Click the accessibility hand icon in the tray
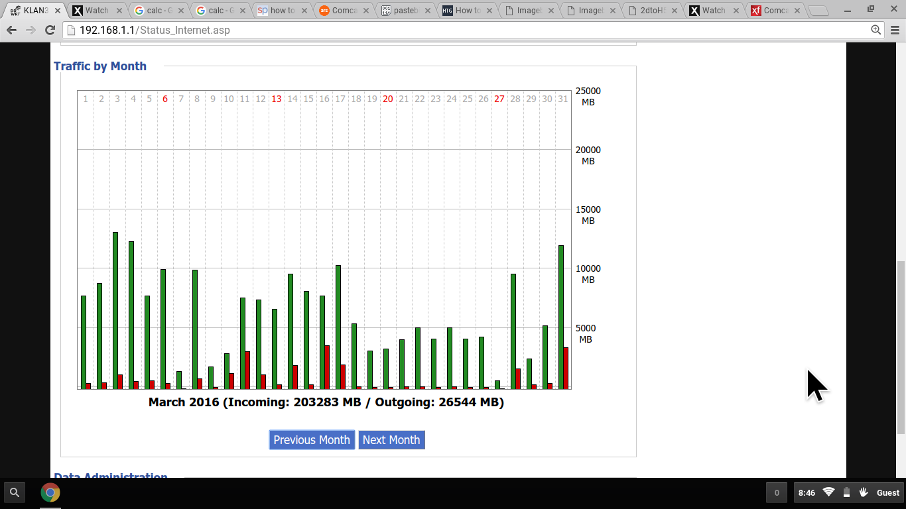Viewport: 906px width, 509px height. [x=864, y=492]
